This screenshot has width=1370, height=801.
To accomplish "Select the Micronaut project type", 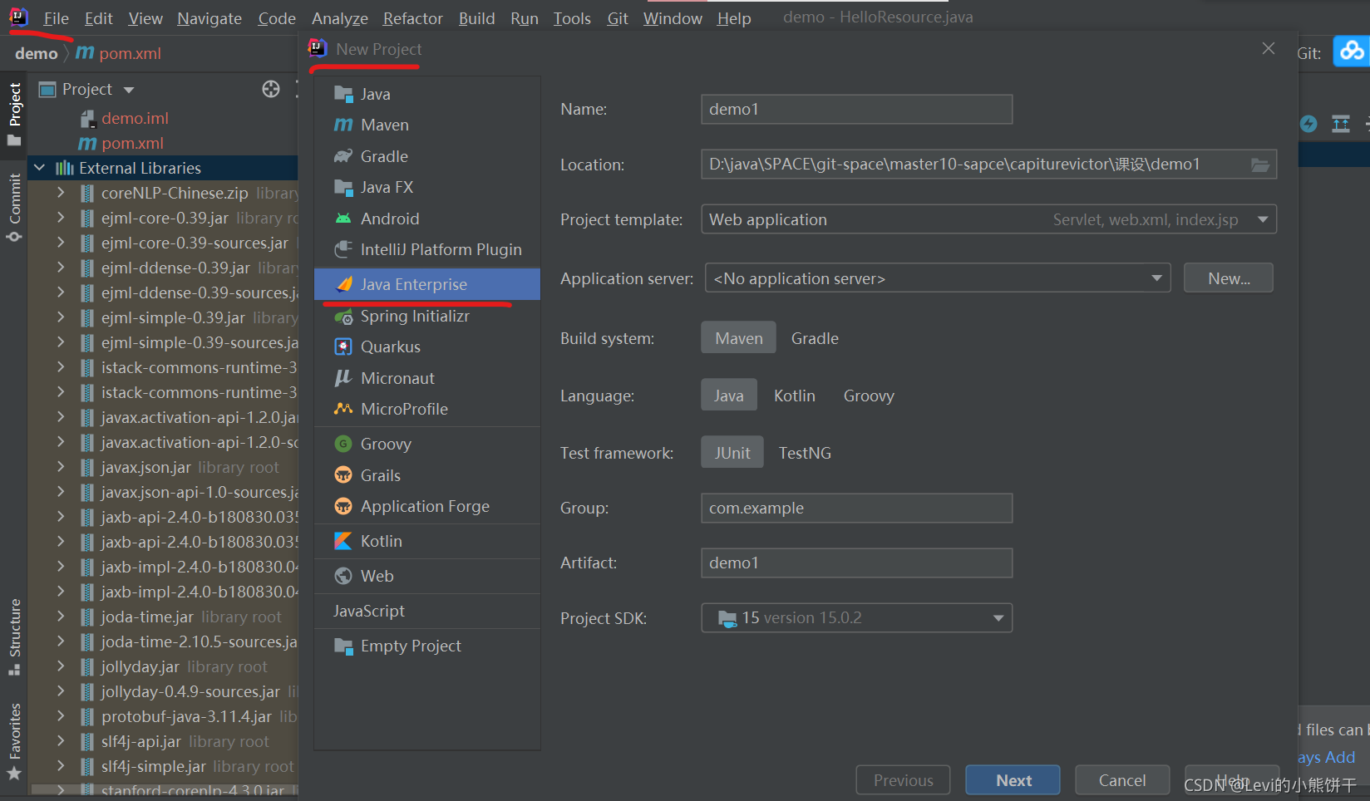I will click(x=427, y=378).
